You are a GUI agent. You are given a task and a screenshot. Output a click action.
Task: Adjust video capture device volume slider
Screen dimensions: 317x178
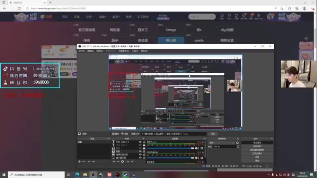click(x=170, y=158)
